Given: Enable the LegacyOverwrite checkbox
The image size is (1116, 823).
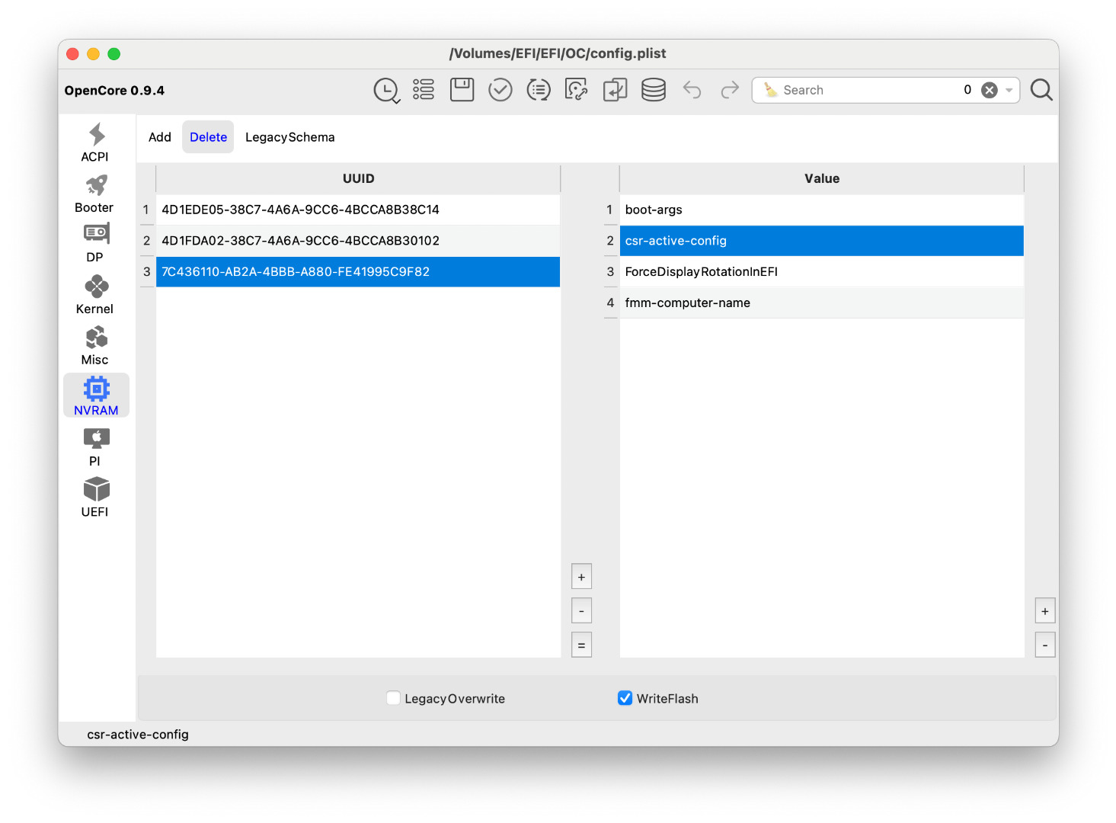Looking at the screenshot, I should 394,698.
